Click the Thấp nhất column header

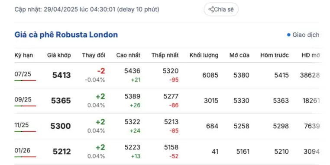click(165, 55)
